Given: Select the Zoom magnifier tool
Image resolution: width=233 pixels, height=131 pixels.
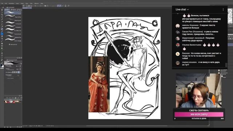Looking at the screenshot, I should [x=2, y=12].
